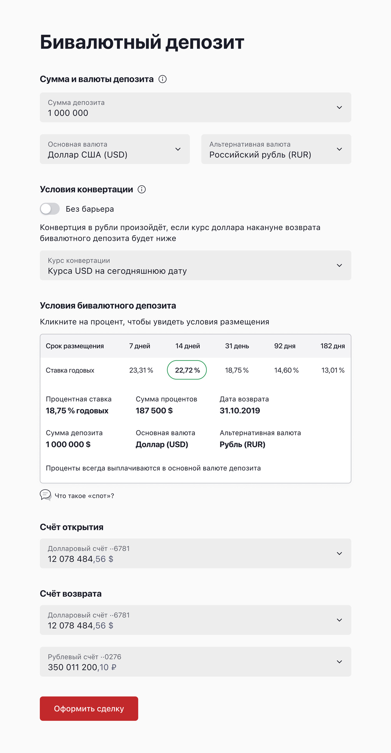This screenshot has height=753, width=391.
Task: Enable the «Без барьера» toggle
Action: click(50, 209)
